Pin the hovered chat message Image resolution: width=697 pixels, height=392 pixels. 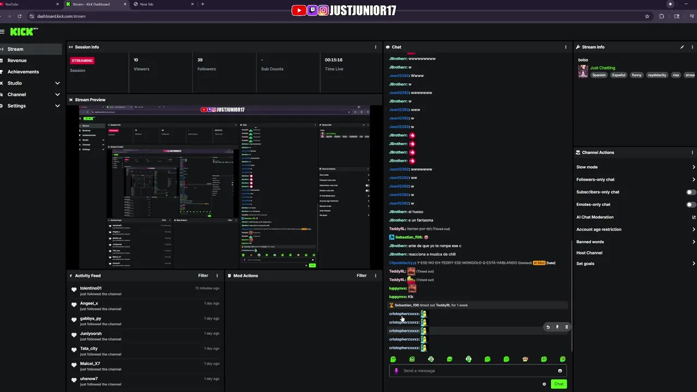(x=557, y=327)
